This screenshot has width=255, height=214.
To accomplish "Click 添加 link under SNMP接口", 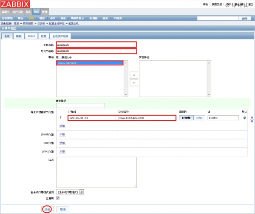I will 62,134.
